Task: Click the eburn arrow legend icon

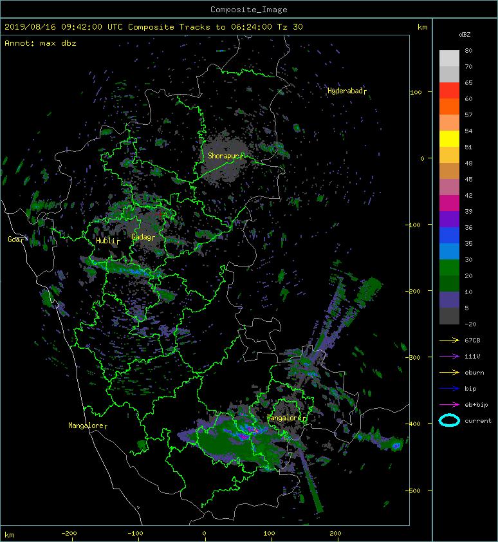Action: tap(449, 372)
